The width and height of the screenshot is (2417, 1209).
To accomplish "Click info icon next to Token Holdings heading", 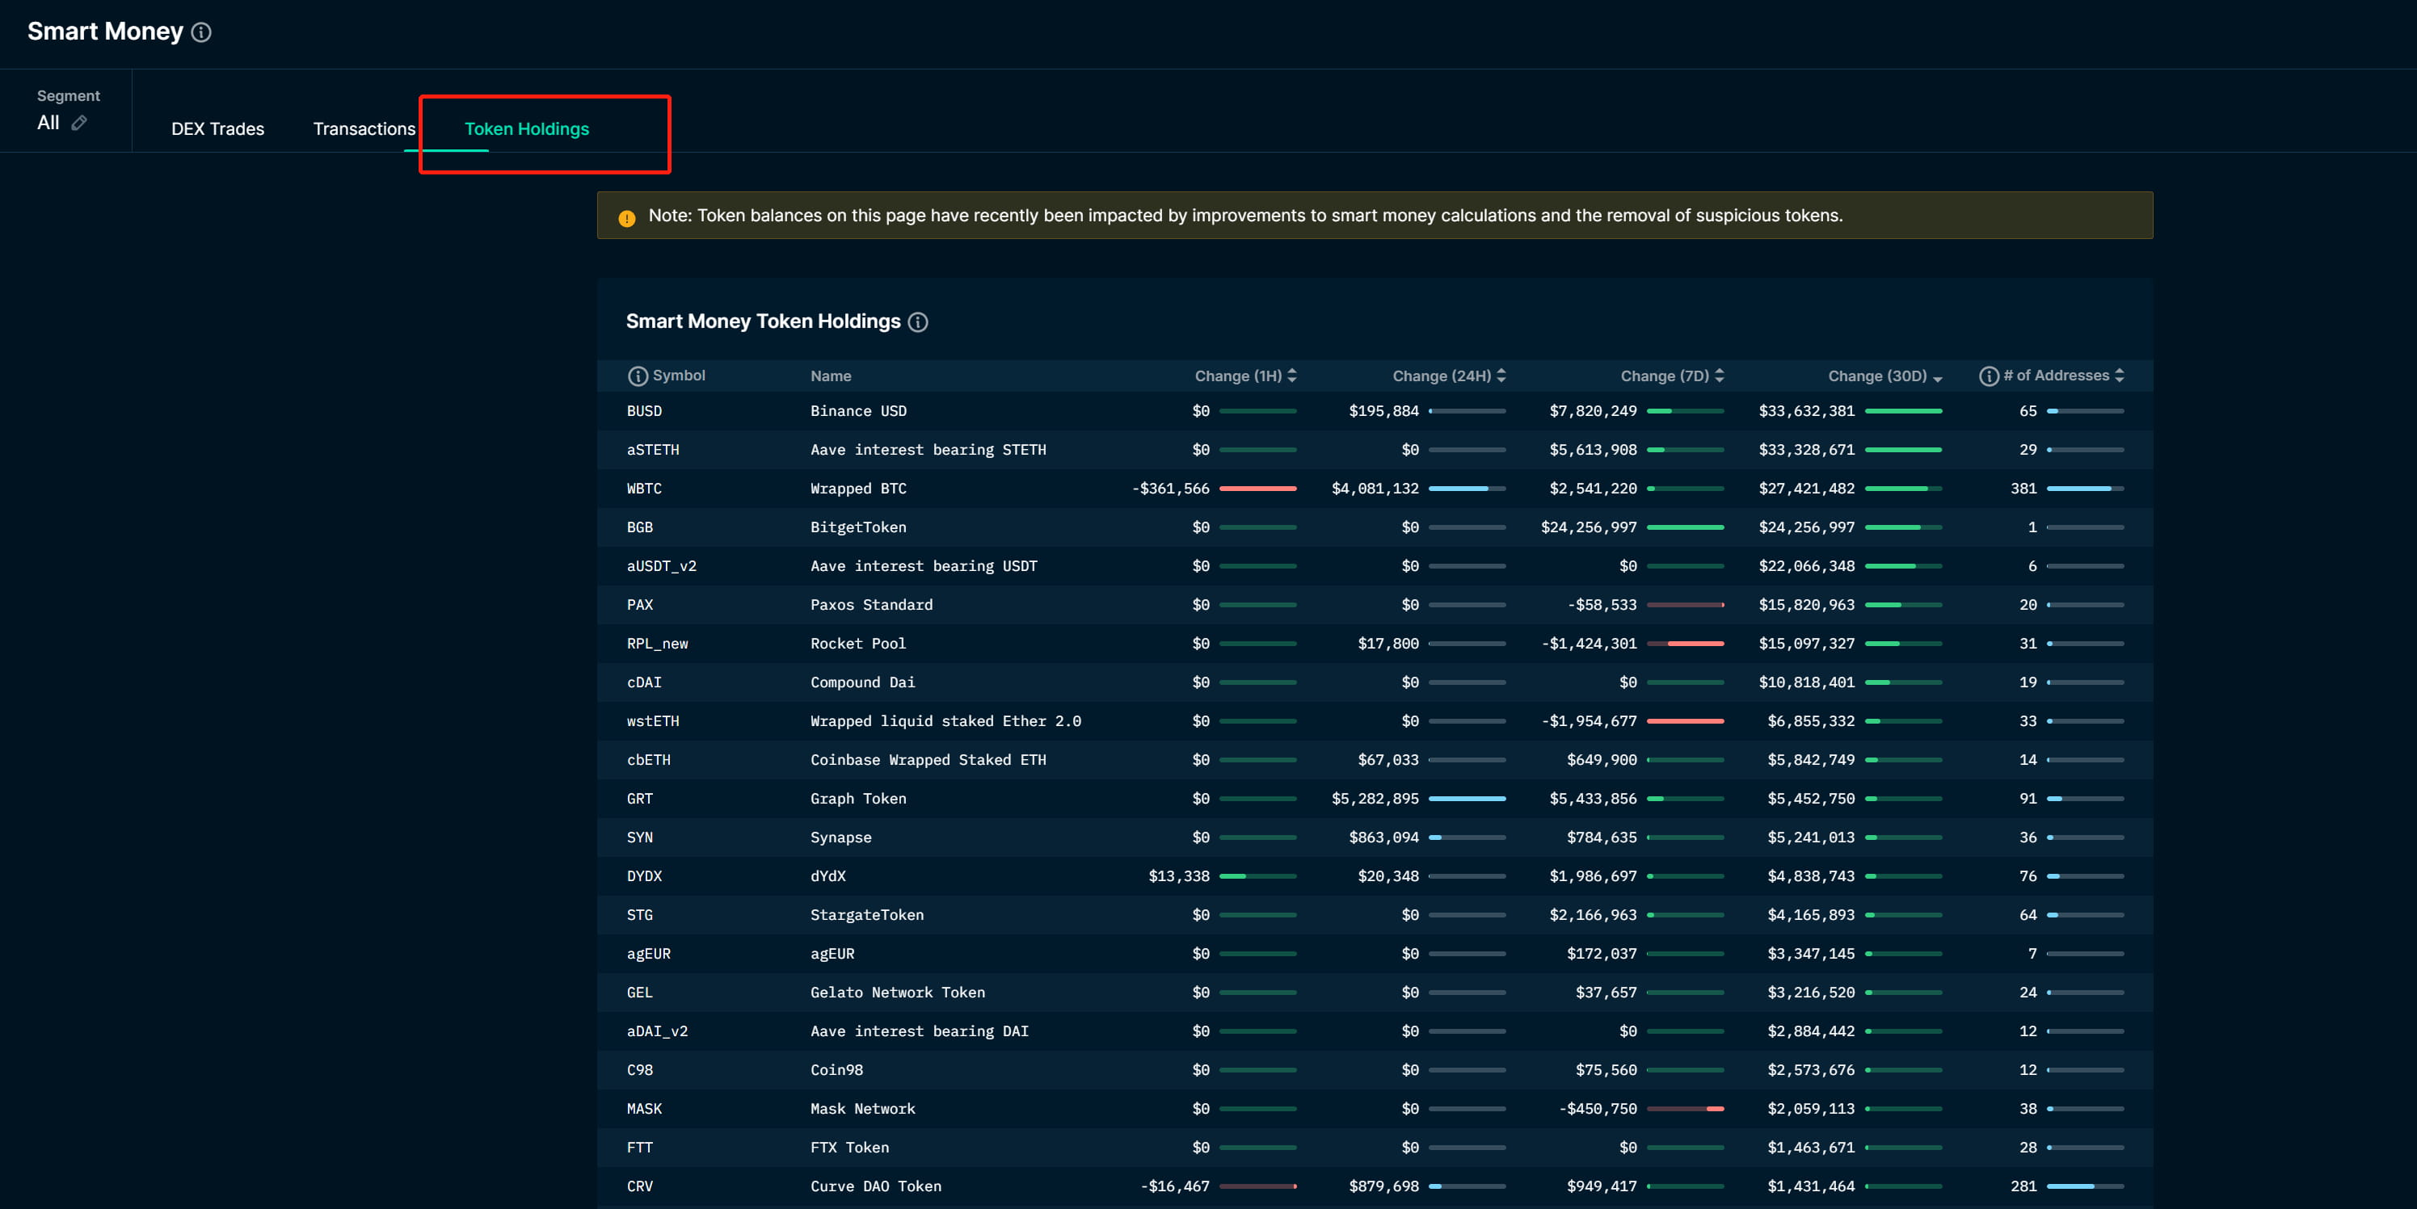I will tap(918, 321).
